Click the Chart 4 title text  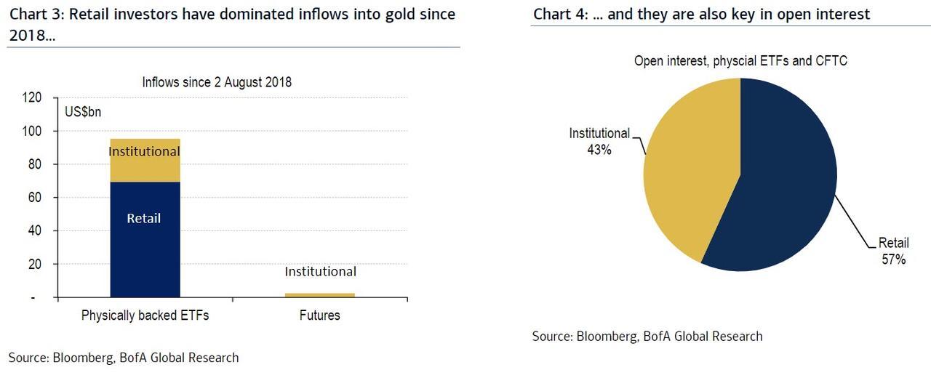pyautogui.click(x=701, y=14)
